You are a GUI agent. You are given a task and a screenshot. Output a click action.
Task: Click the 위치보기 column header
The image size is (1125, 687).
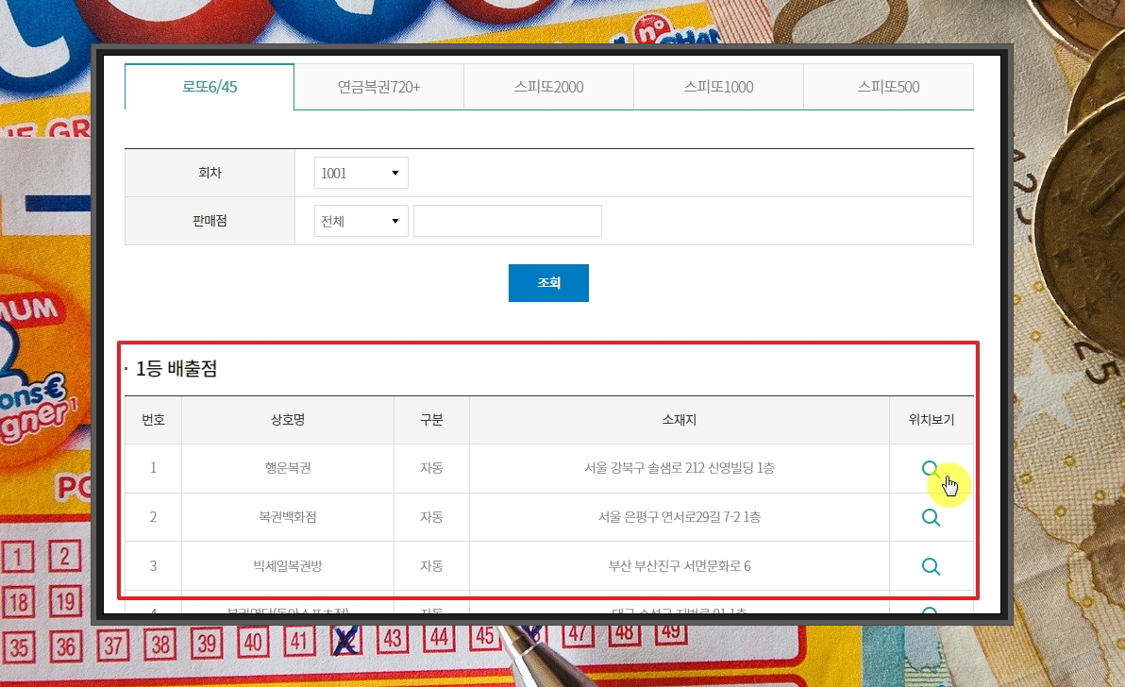tap(932, 420)
